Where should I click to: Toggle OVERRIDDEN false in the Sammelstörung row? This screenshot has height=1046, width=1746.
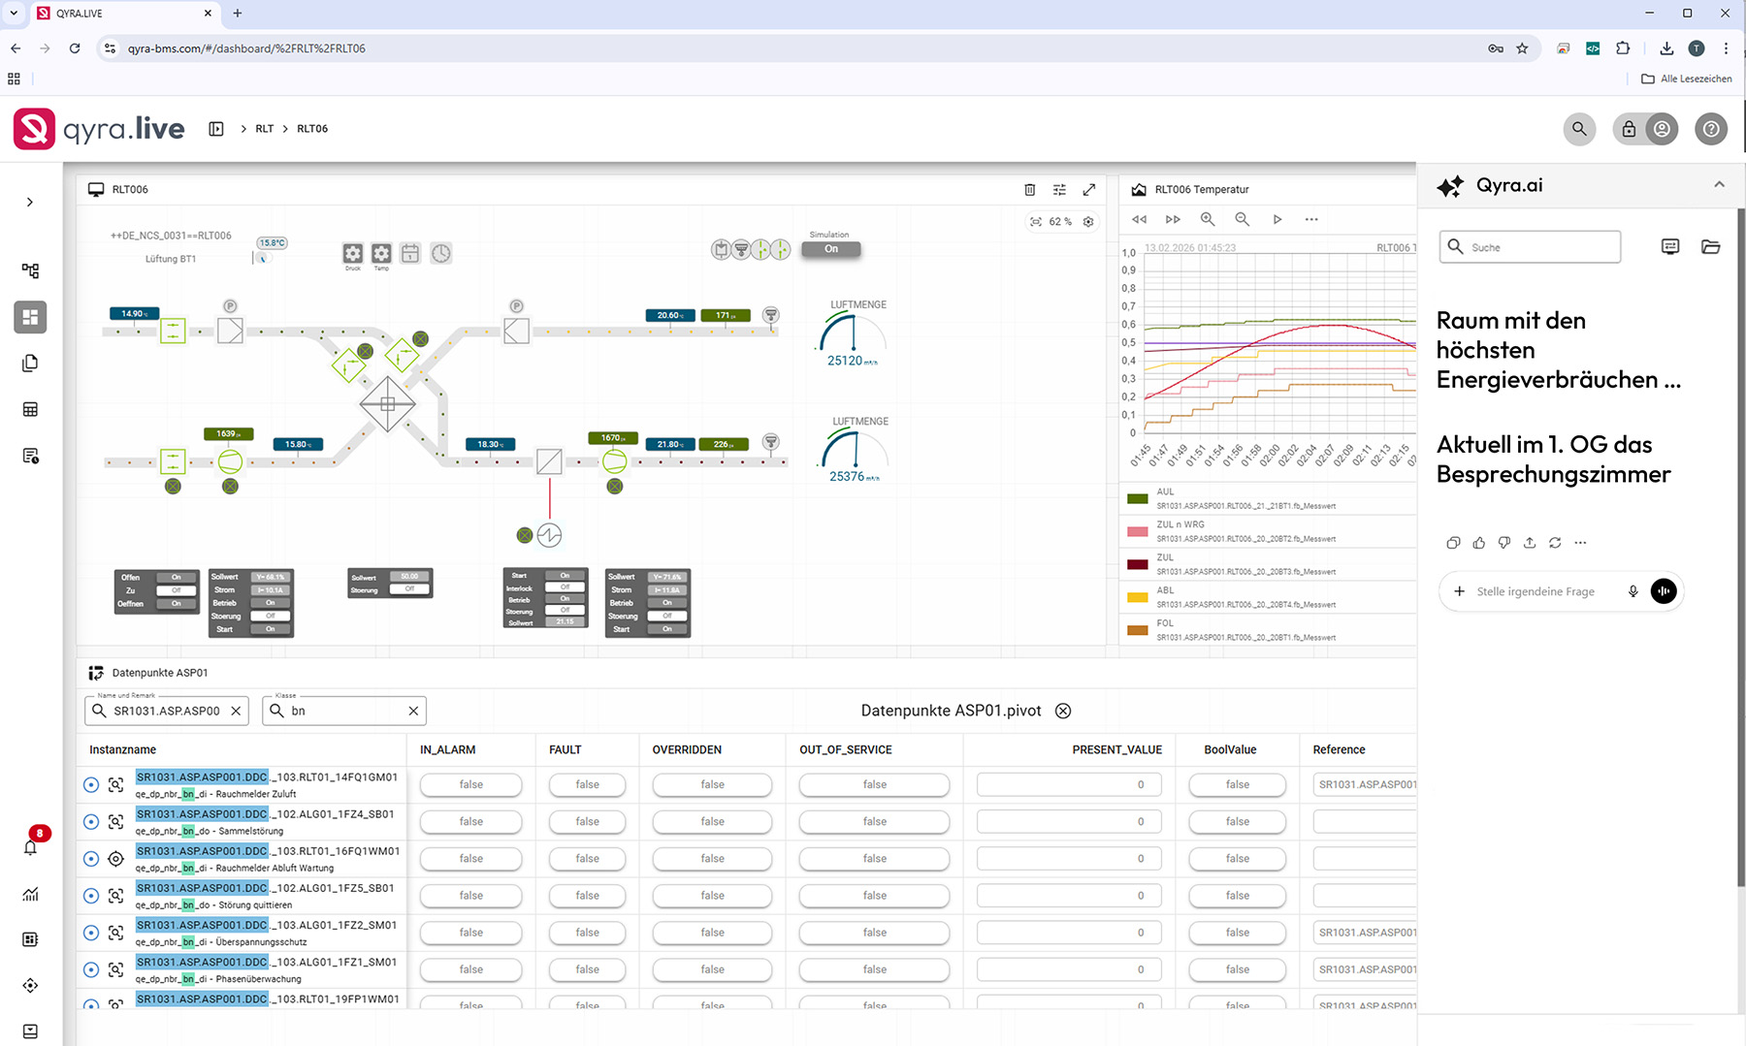(712, 821)
